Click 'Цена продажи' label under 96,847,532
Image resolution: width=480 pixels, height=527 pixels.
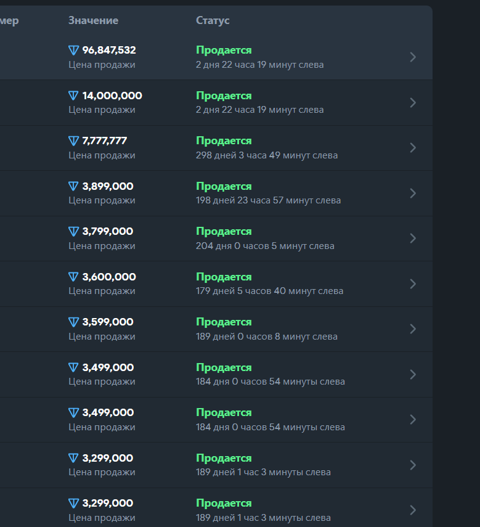point(102,65)
